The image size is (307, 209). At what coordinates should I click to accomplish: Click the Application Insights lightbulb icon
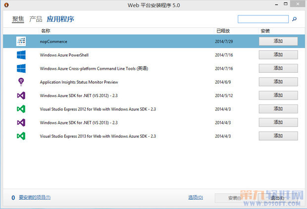click(21, 82)
